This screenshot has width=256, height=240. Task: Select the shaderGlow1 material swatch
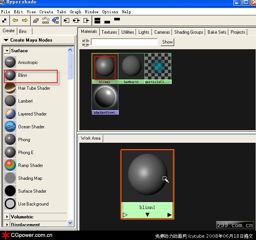click(x=105, y=98)
